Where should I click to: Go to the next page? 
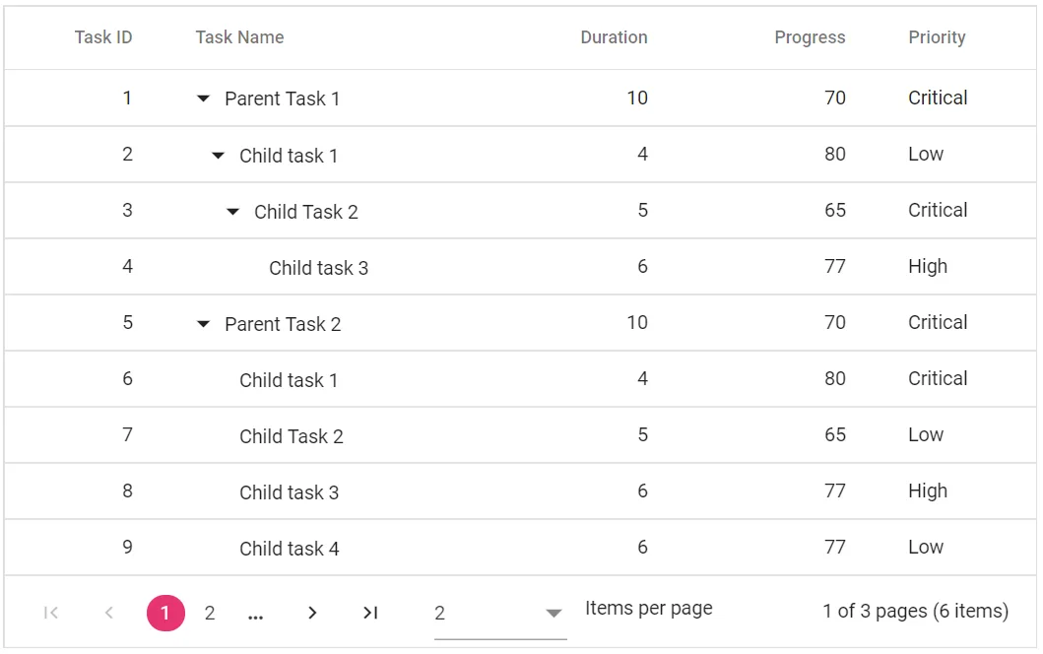pos(312,612)
